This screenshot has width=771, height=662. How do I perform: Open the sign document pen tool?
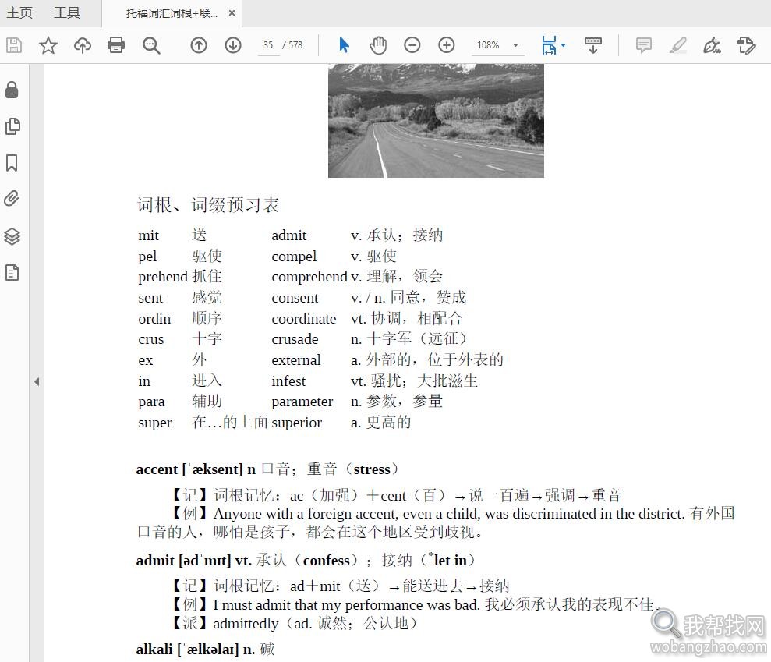pyautogui.click(x=712, y=45)
